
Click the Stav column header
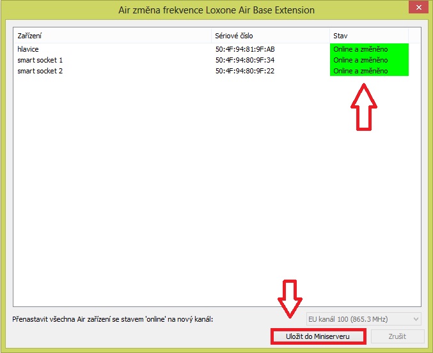point(368,36)
